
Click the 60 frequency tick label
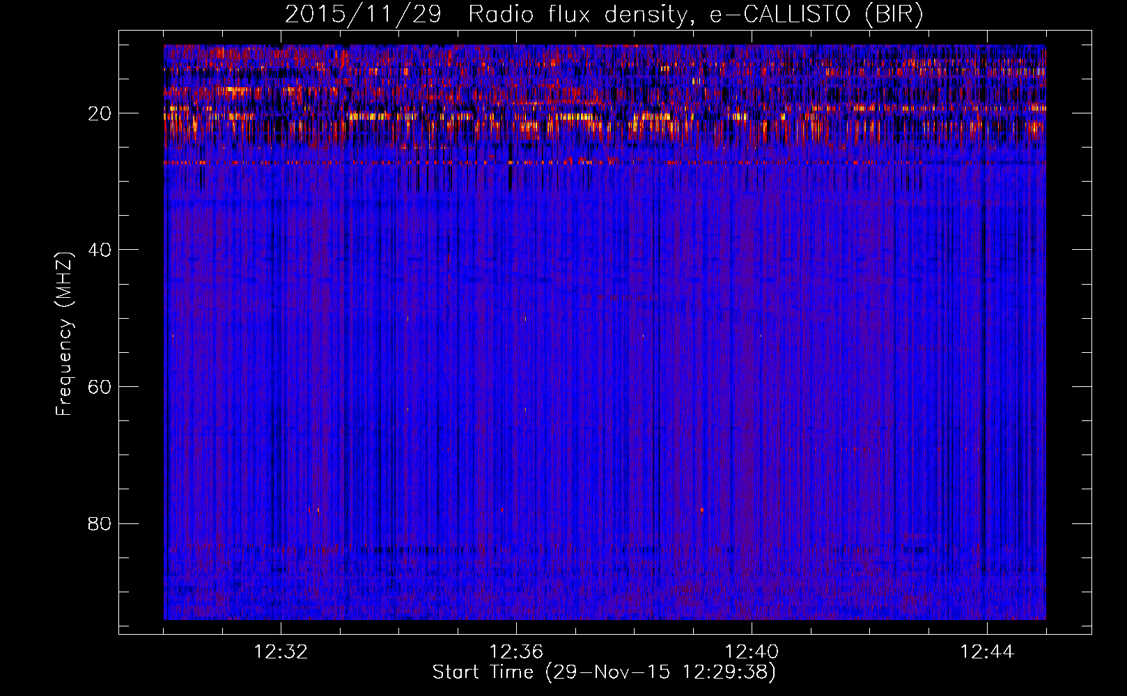click(x=100, y=387)
